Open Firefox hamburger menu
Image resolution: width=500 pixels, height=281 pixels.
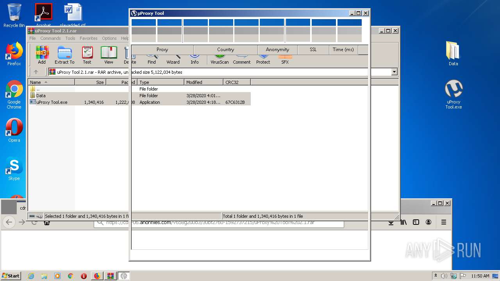444,222
